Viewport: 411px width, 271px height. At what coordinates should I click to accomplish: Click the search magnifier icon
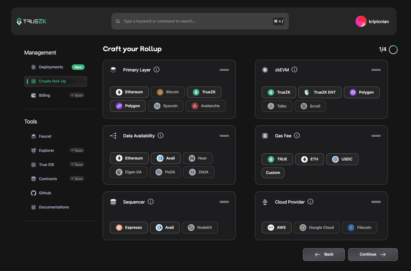click(x=118, y=22)
